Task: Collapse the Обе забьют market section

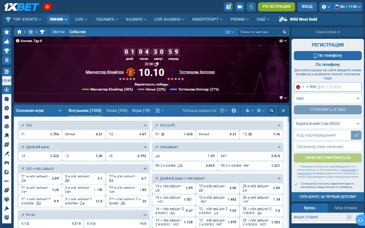Action: (279, 147)
